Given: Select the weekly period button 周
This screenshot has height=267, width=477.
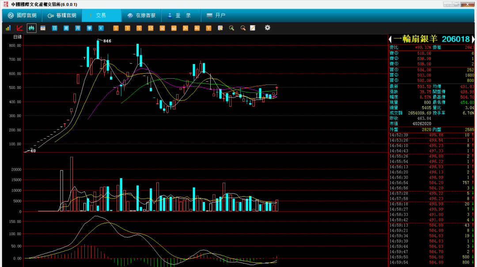Looking at the screenshot, I should pos(66,28).
